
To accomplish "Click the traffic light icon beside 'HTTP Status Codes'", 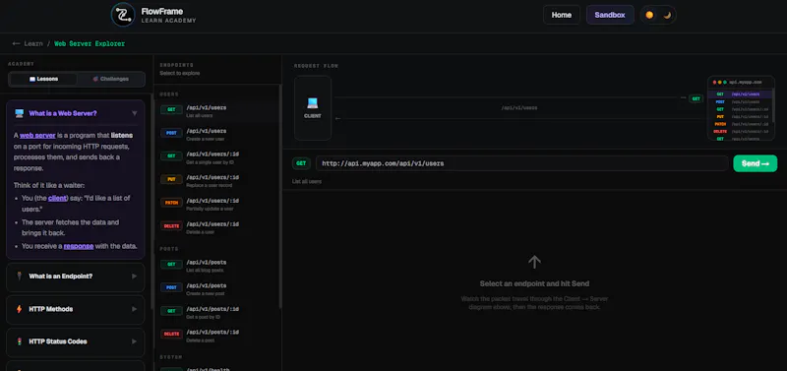I will click(19, 341).
